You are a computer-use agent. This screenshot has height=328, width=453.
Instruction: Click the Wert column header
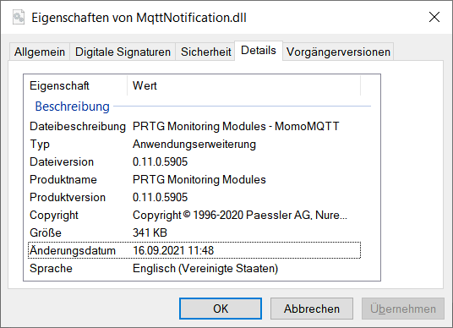pos(244,86)
